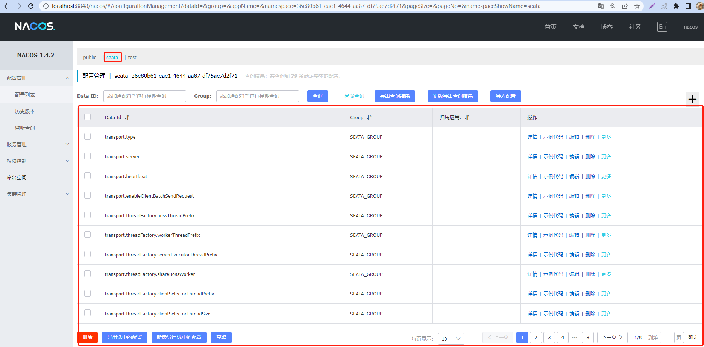Viewport: 704px width, 347px height.
Task: Click the red 删除 button at bottom
Action: pos(88,337)
